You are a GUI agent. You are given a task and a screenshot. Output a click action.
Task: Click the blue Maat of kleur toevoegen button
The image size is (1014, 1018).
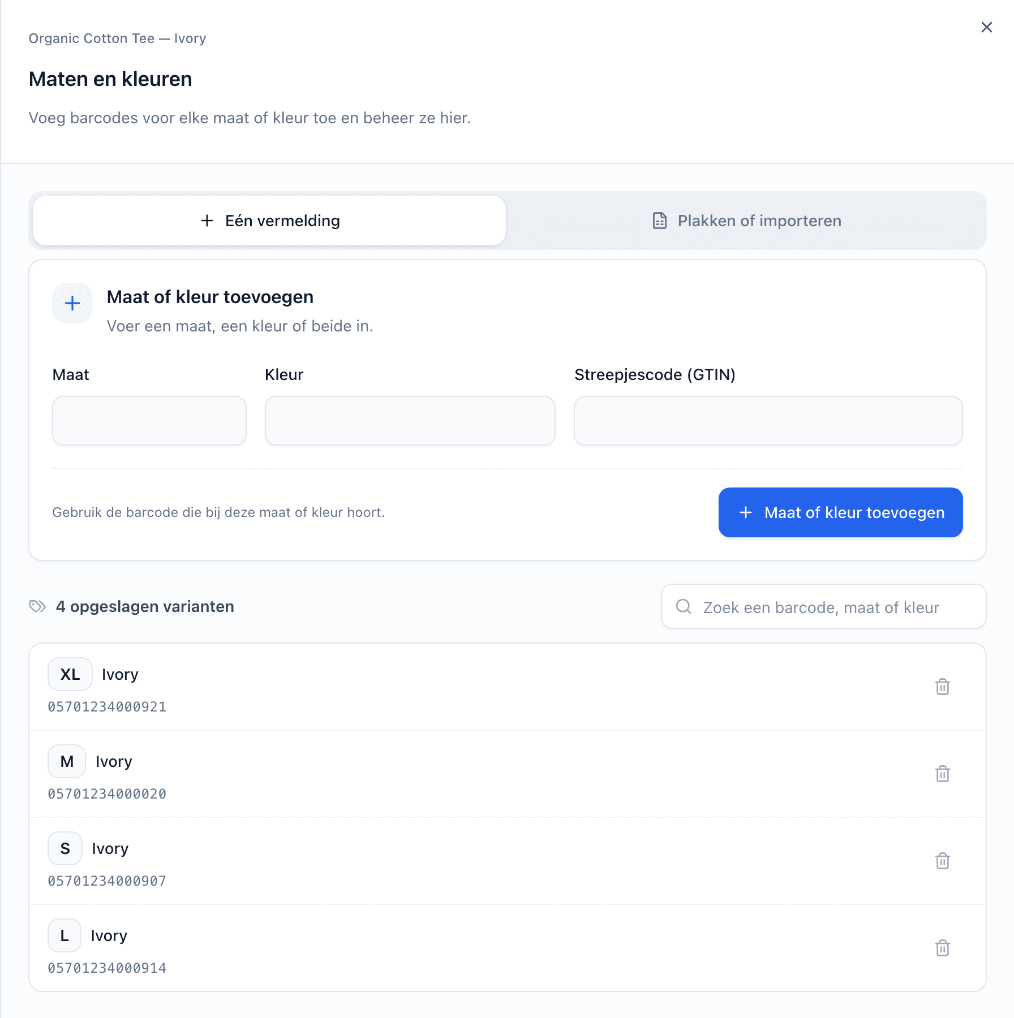click(840, 512)
